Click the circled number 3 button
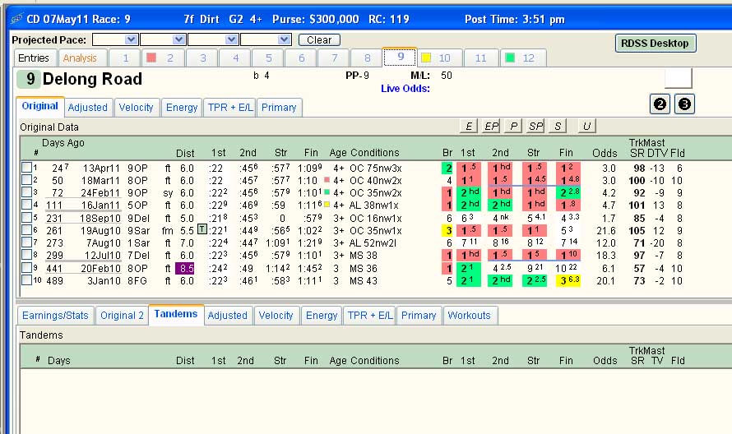The height and width of the screenshot is (434, 732). [684, 104]
